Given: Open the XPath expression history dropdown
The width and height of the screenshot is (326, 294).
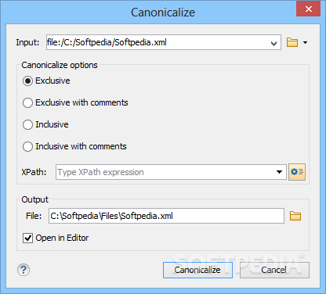Looking at the screenshot, I should 279,172.
